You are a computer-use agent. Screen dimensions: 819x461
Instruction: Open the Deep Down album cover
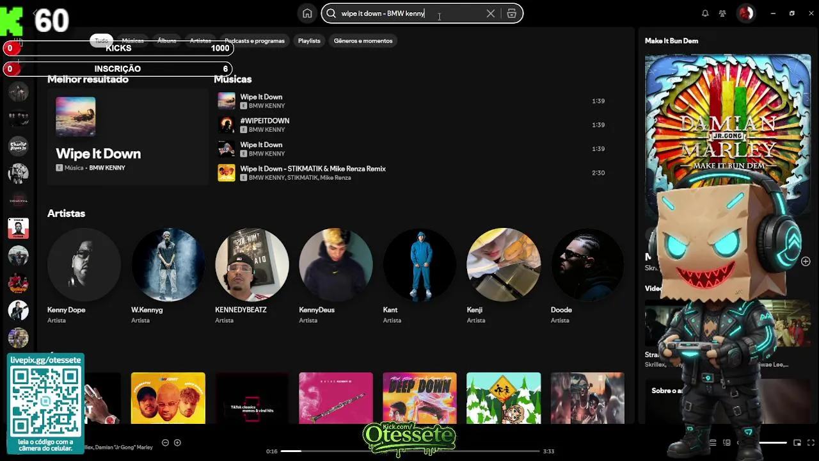[420, 398]
